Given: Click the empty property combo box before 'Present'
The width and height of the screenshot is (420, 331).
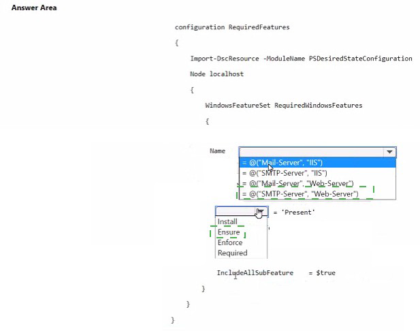Looking at the screenshot, I should pyautogui.click(x=236, y=212).
